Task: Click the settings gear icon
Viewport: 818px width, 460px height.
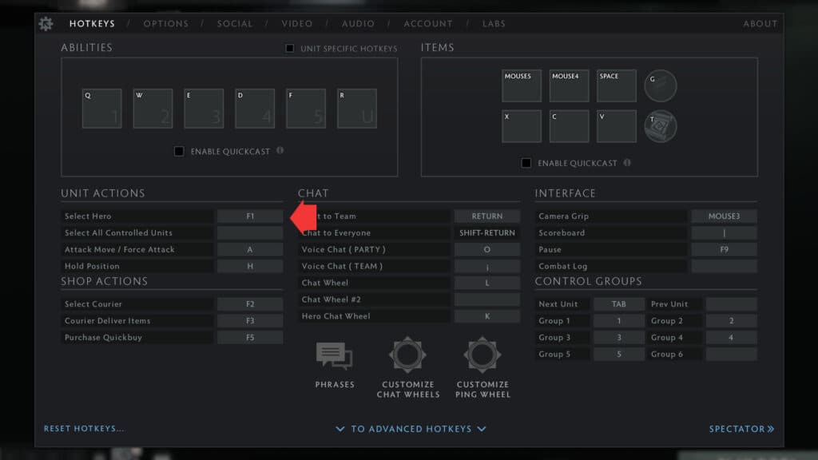Action: [46, 24]
